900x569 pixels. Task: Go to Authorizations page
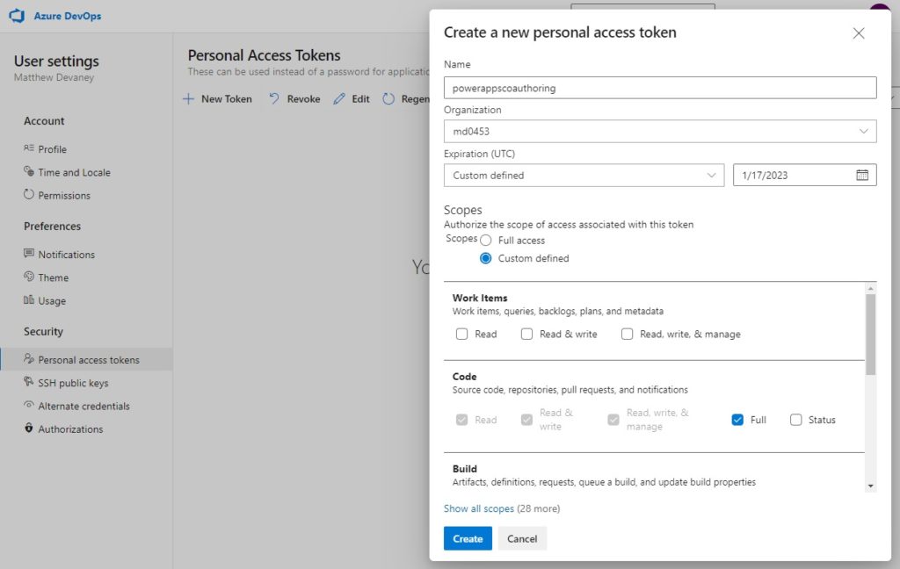tap(70, 429)
